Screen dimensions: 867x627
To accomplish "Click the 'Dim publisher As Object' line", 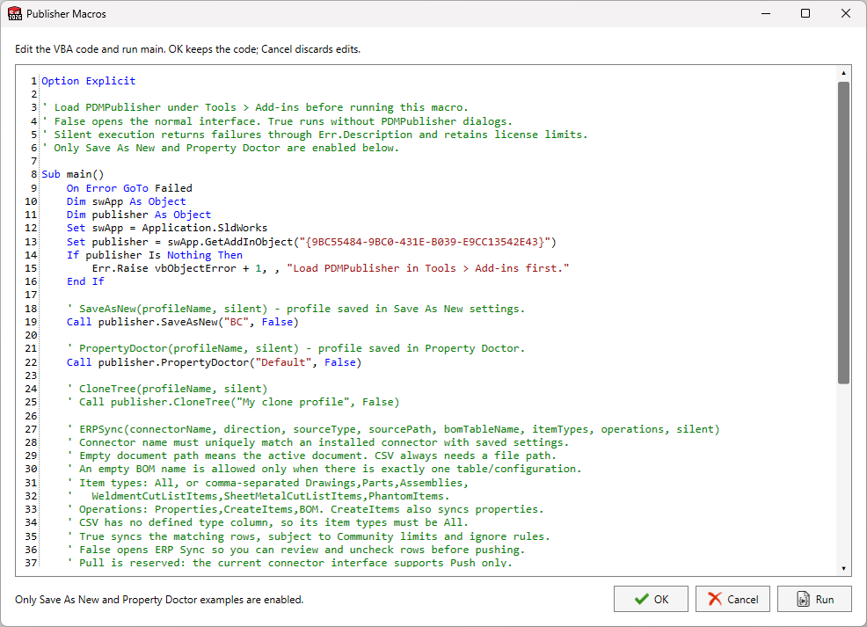I will click(x=139, y=215).
